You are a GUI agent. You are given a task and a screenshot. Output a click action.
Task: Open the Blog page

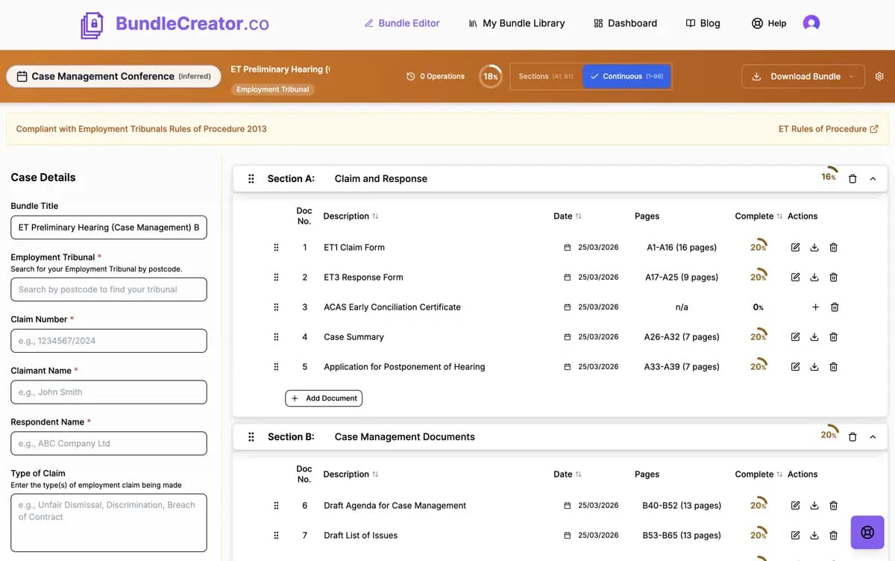(703, 23)
